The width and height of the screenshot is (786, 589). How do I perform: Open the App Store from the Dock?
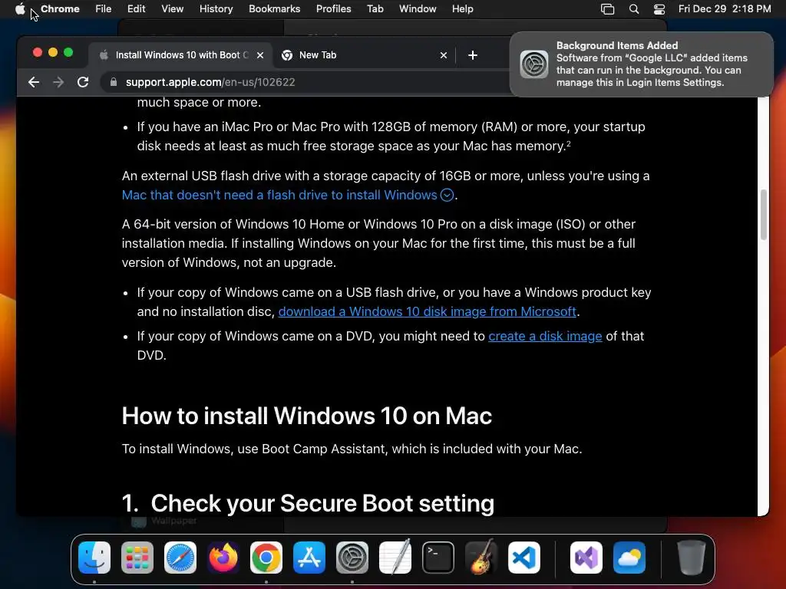pos(309,558)
